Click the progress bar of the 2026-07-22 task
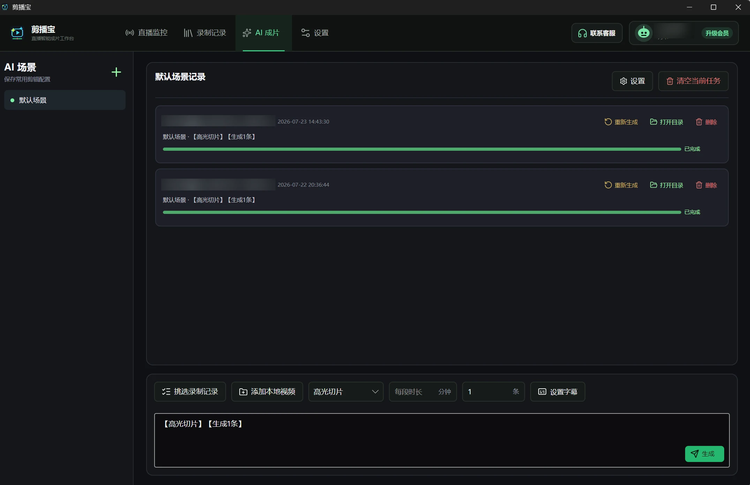 point(422,212)
